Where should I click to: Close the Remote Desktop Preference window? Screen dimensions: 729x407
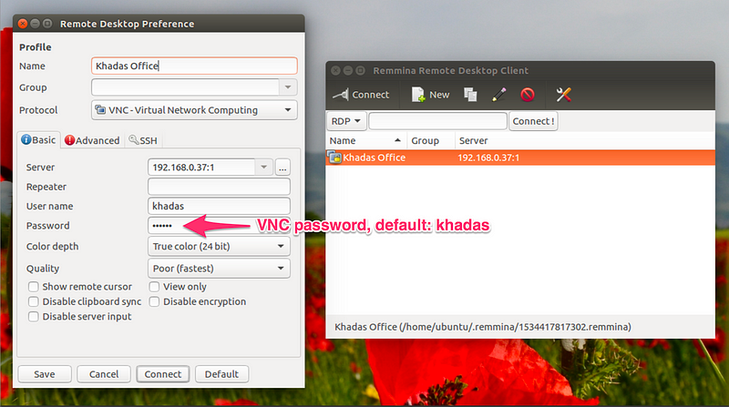click(23, 24)
